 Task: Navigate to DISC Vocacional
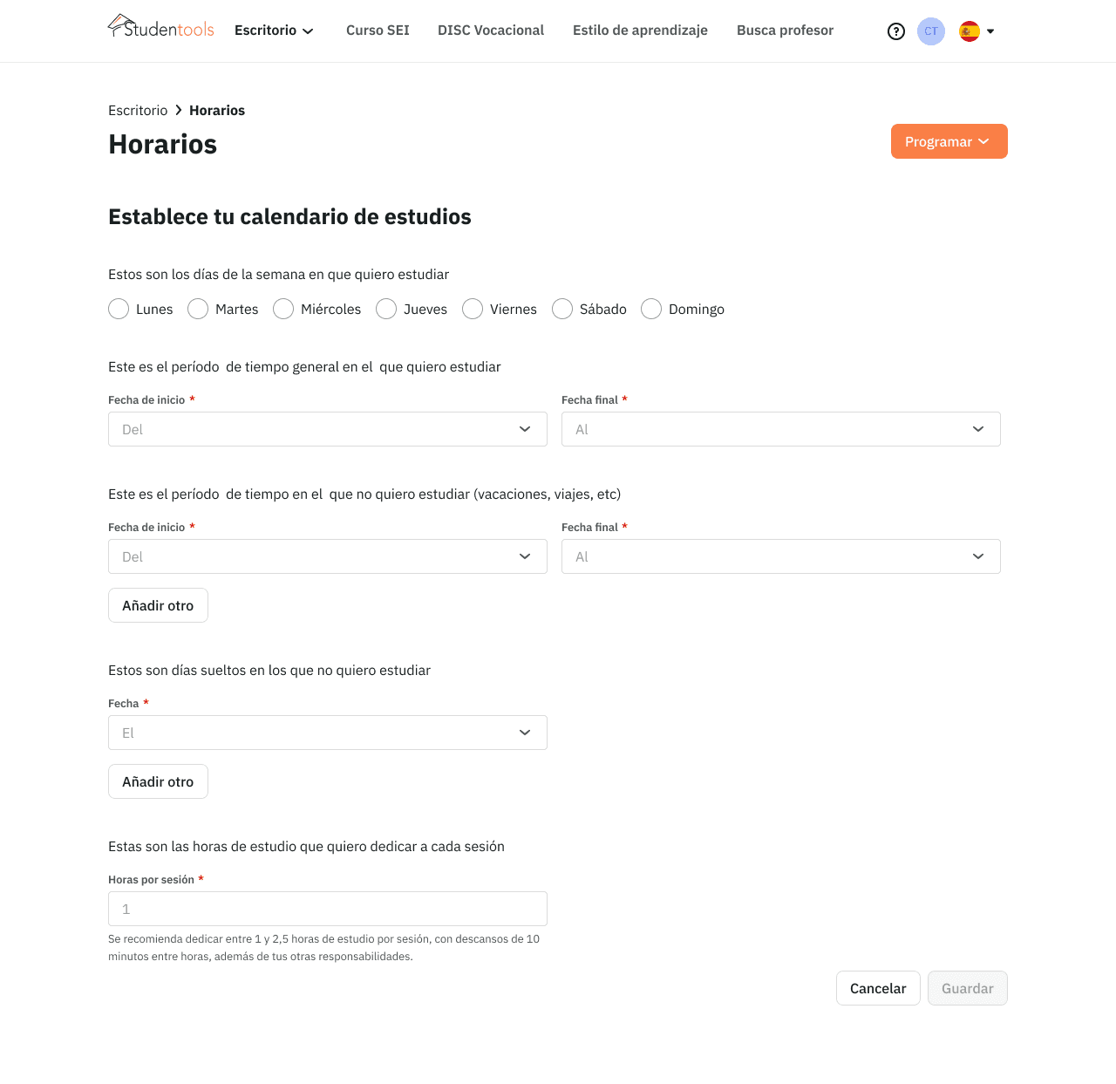(491, 30)
